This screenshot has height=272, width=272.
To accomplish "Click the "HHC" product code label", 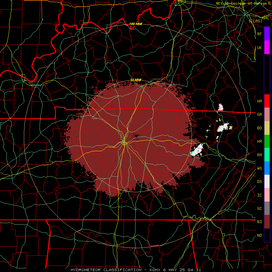I will tap(265, 18).
